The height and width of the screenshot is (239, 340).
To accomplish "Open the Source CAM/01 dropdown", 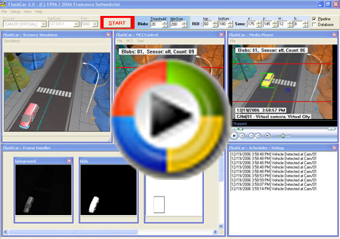I will pos(44,24).
